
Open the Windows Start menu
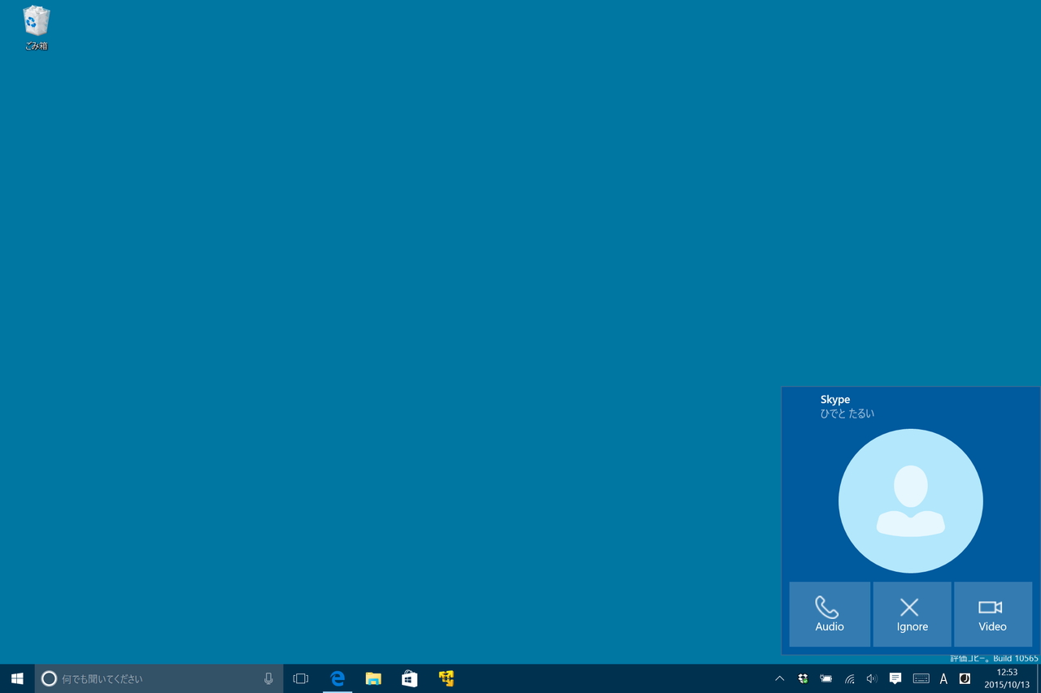click(17, 678)
